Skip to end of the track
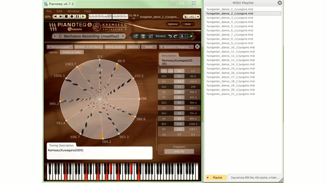This screenshot has width=326, height=183. point(61,17)
